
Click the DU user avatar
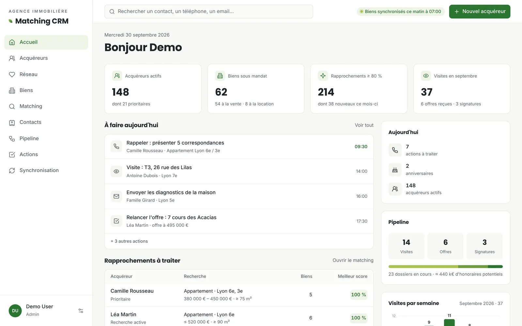tap(15, 311)
